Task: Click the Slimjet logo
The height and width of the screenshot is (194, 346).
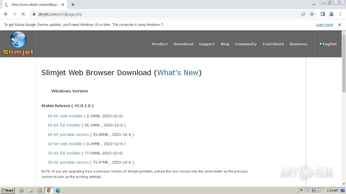Action: point(18,44)
